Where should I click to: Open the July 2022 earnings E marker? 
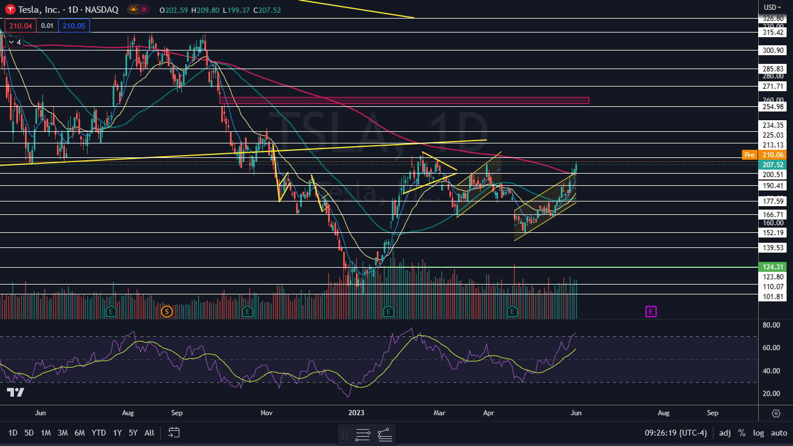(x=110, y=312)
